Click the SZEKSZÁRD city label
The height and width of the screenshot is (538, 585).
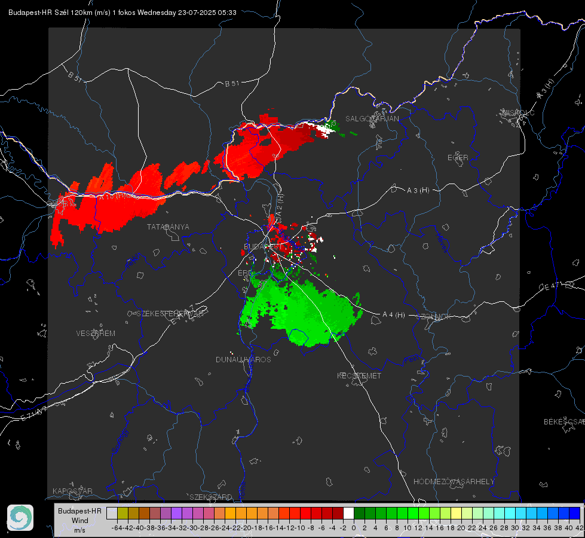click(211, 497)
